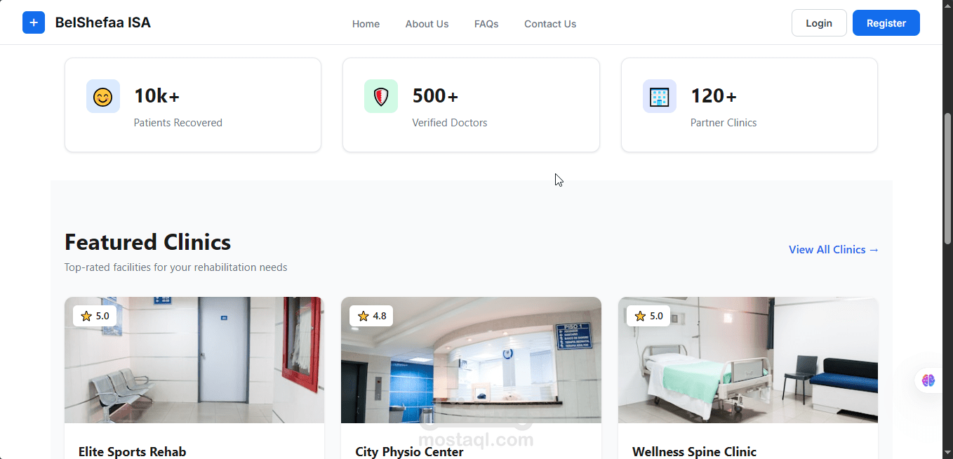Go to the Home page
This screenshot has height=459, width=953.
tap(366, 24)
